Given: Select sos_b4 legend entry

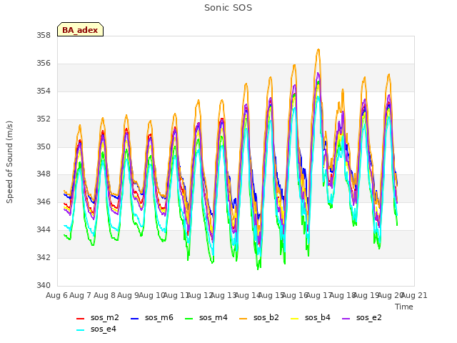Looking at the screenshot, I should click(311, 317).
